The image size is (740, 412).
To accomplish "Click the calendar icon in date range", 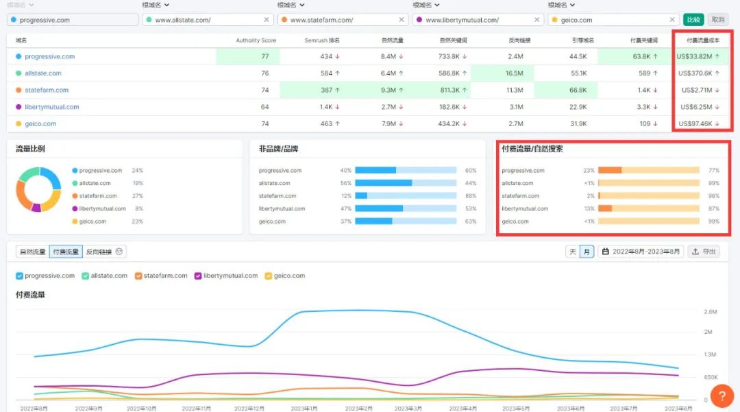I will click(x=606, y=252).
